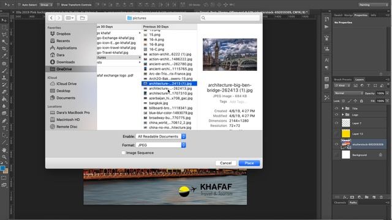Open the Format JPEG dropdown
Viewport: 392px width, 220px height.
160,145
